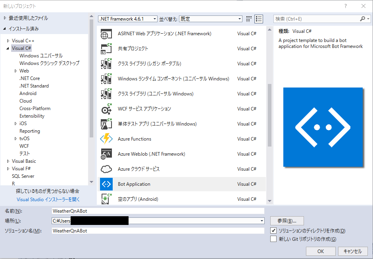The image size is (373, 259).
Task: Click the blank Android app icon
Action: pyautogui.click(x=106, y=199)
